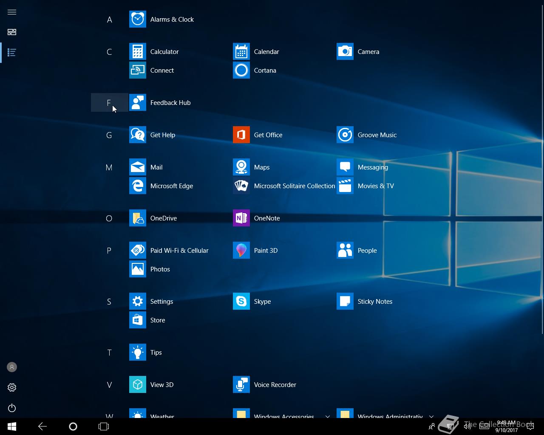Launch Microsoft Edge icon

[x=138, y=186]
